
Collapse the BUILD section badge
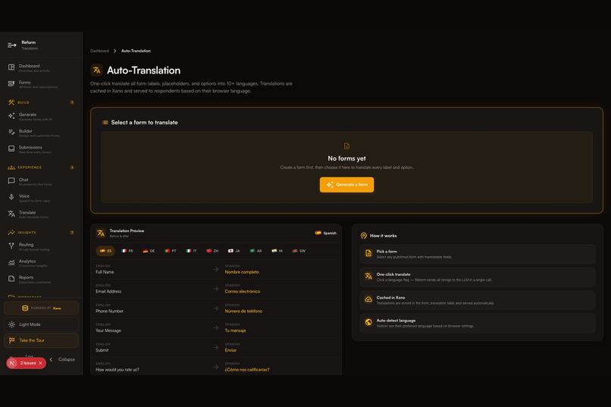(72, 102)
